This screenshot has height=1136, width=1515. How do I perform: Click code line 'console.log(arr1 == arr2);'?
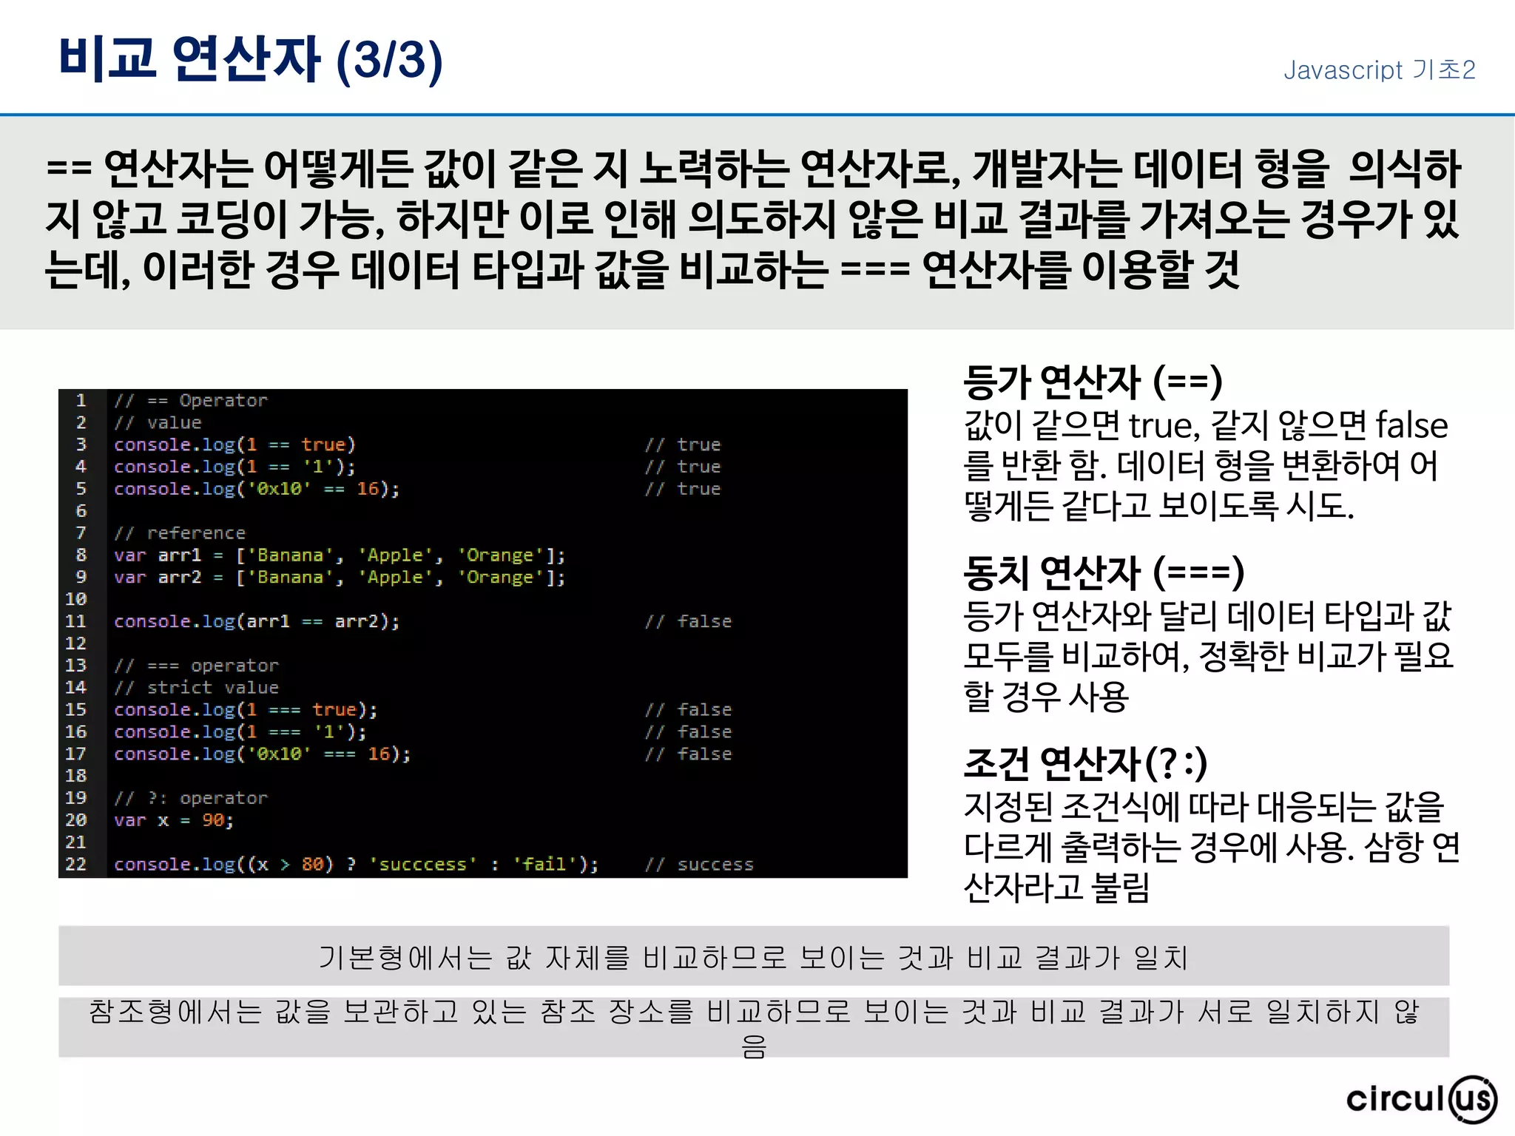pyautogui.click(x=257, y=621)
